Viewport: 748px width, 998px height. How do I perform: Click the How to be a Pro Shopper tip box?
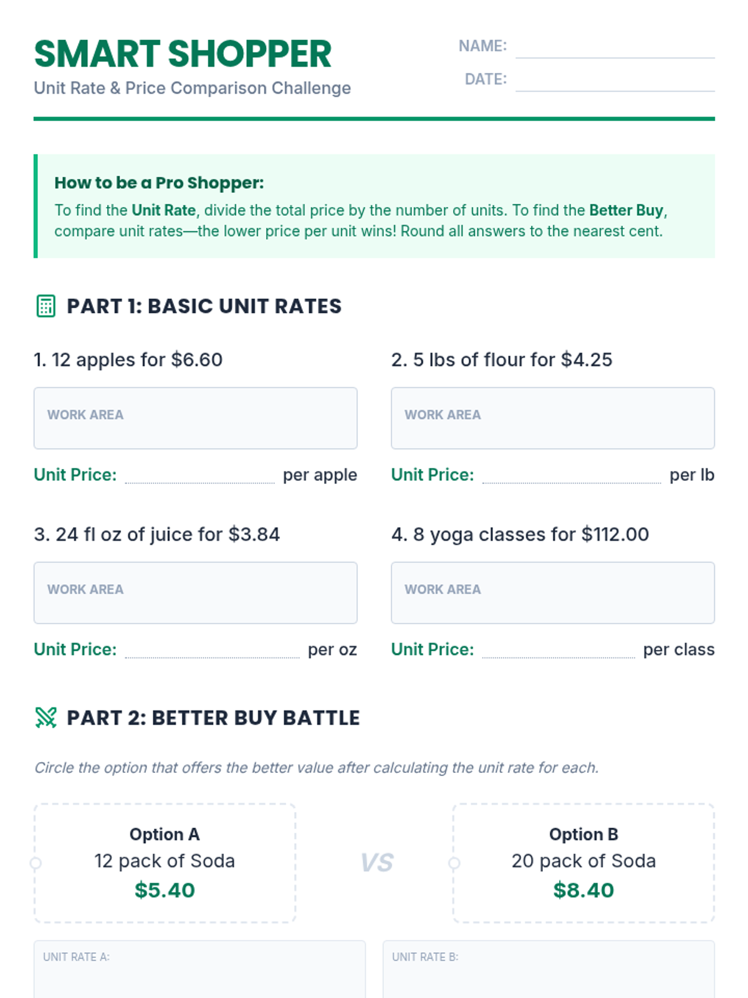pyautogui.click(x=374, y=206)
